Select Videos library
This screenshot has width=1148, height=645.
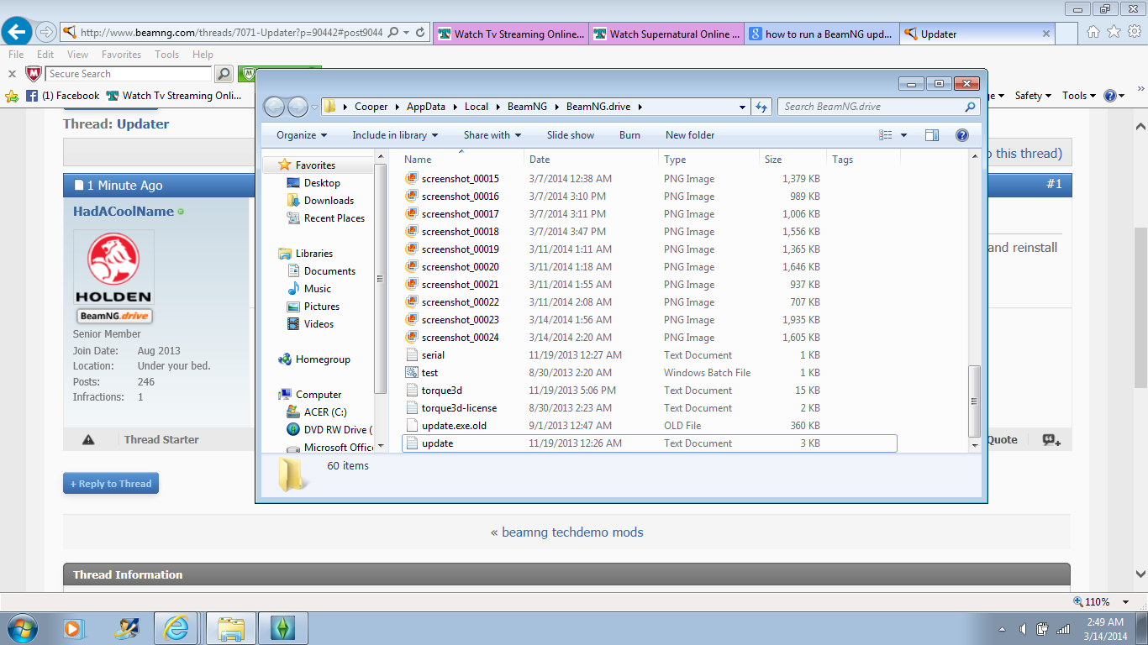[319, 324]
